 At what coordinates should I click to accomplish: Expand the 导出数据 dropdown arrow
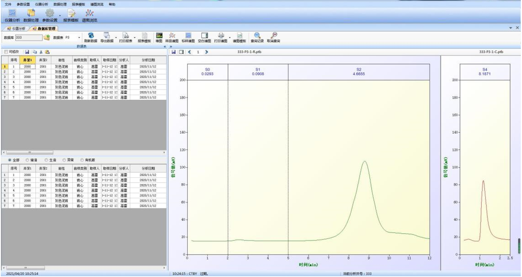click(x=116, y=38)
